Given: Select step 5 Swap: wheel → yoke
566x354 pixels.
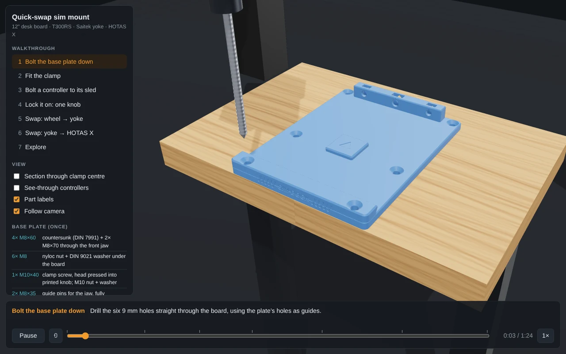Looking at the screenshot, I should (69, 119).
